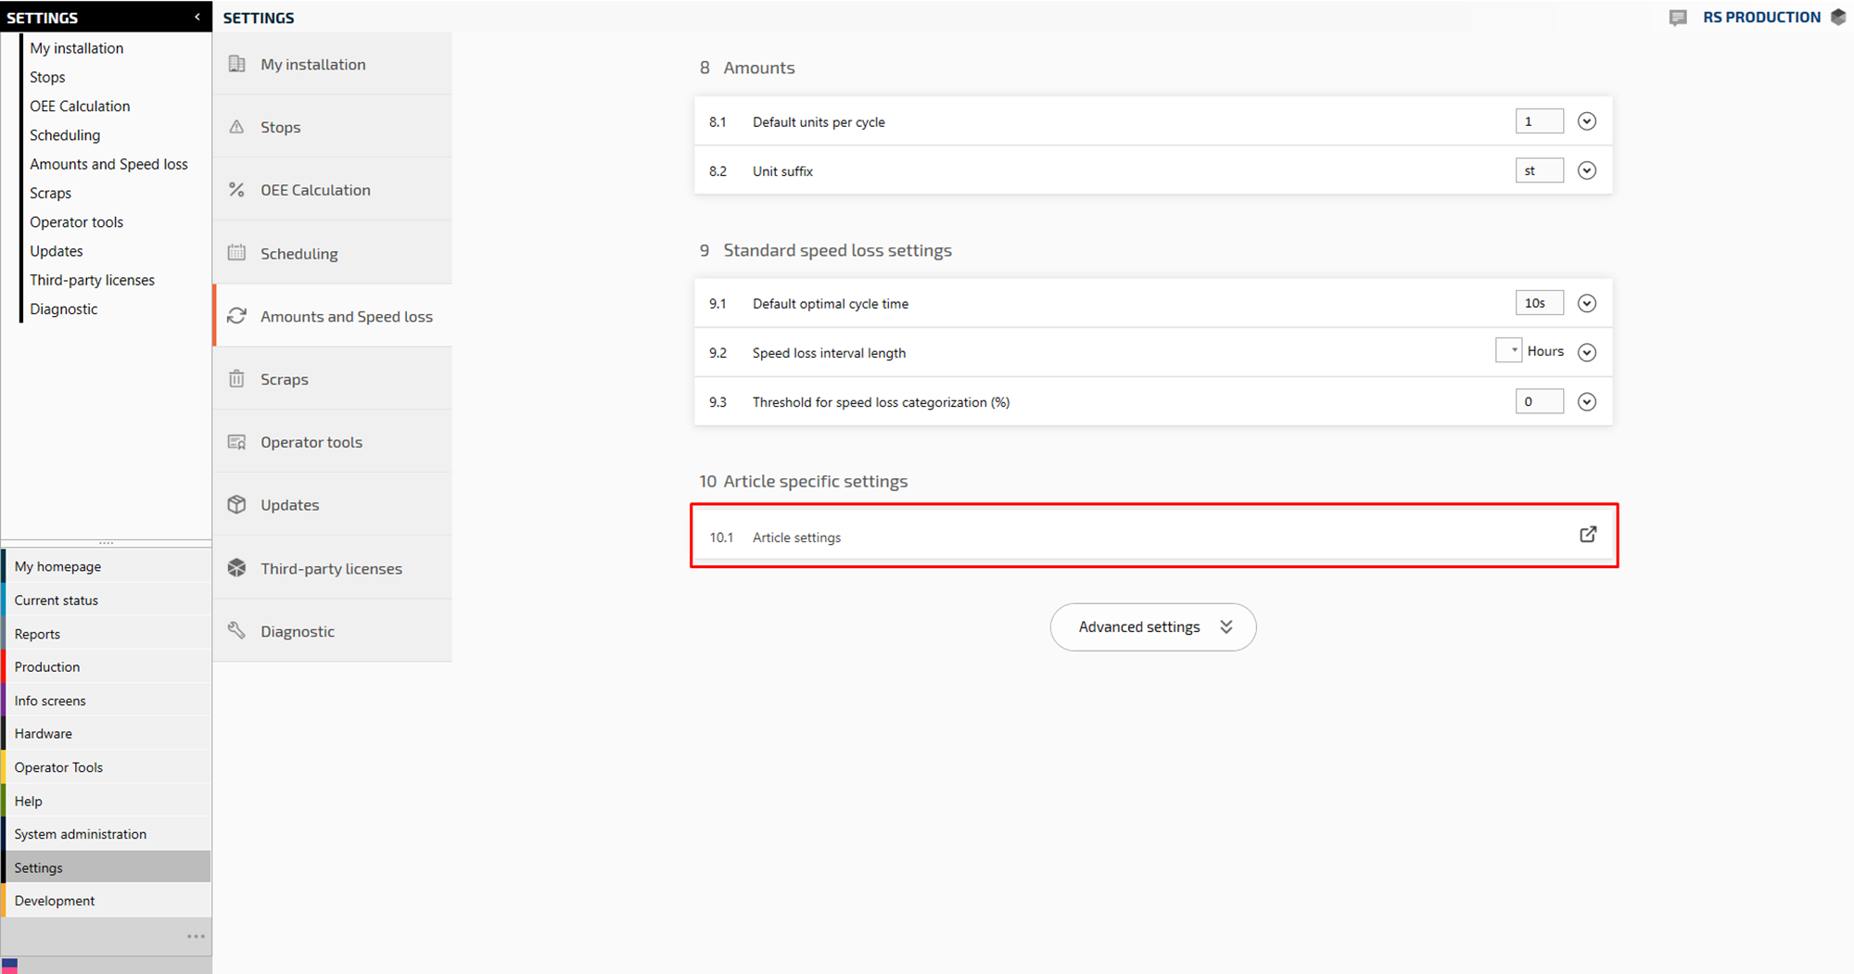1854x974 pixels.
Task: Select Operator tools in the settings menu
Action: click(311, 442)
